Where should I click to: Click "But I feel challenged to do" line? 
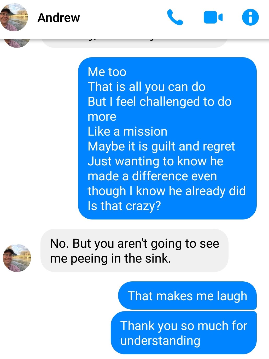(160, 102)
